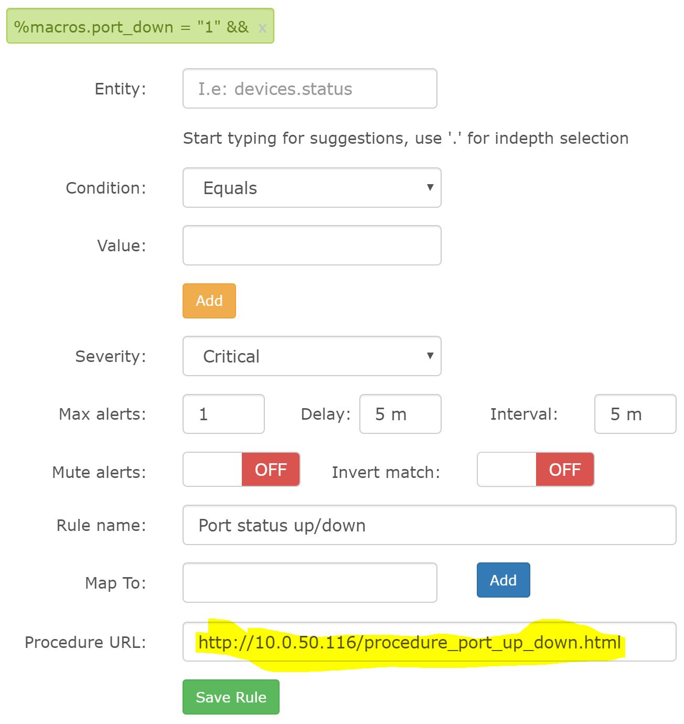Click the Map To input field
684x724 pixels.
click(x=309, y=583)
